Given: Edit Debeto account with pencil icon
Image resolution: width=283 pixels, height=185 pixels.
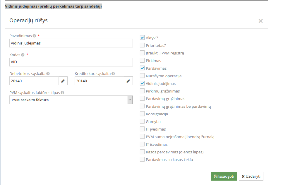Looking at the screenshot, I should coord(63,81).
